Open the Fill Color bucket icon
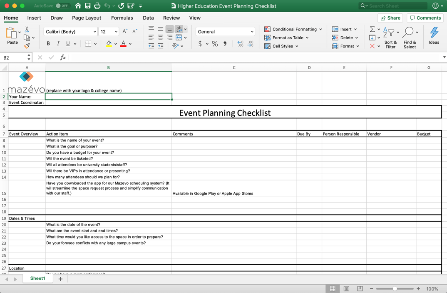This screenshot has height=293, width=447. pos(109,43)
